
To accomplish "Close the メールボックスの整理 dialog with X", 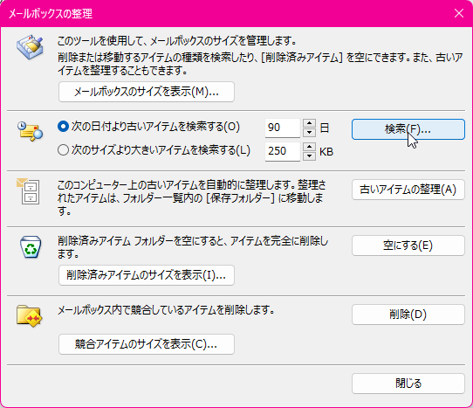I will click(459, 13).
